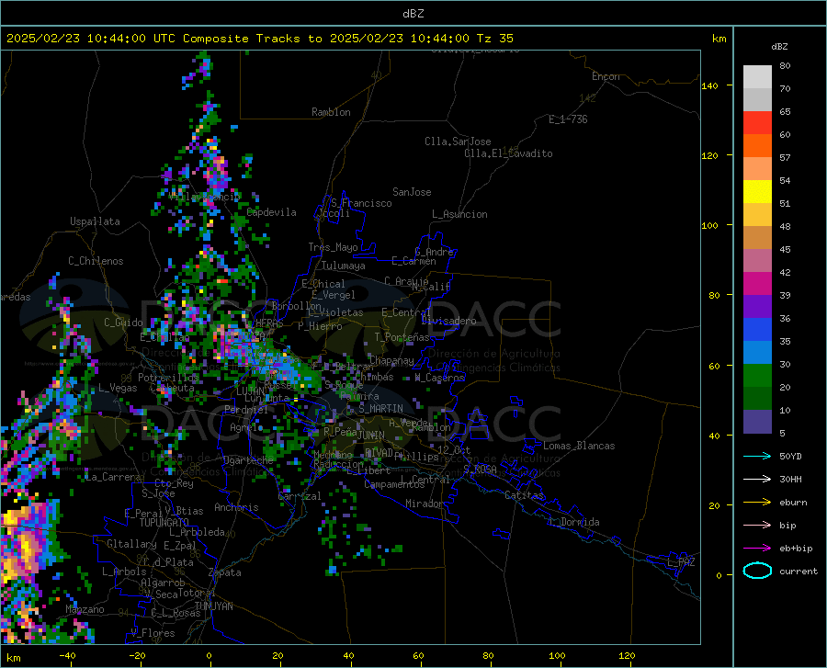Click the pink bip arrow icon
The height and width of the screenshot is (668, 827).
pyautogui.click(x=757, y=526)
